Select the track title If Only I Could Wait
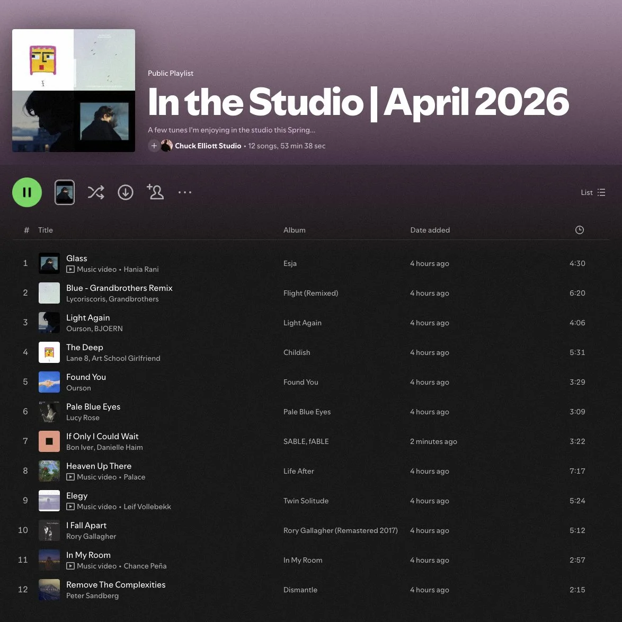The width and height of the screenshot is (622, 622). point(102,437)
